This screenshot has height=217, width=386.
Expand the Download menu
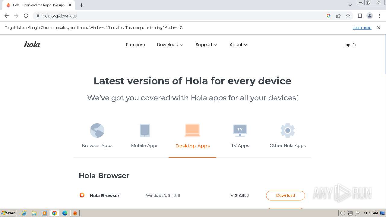tap(170, 45)
